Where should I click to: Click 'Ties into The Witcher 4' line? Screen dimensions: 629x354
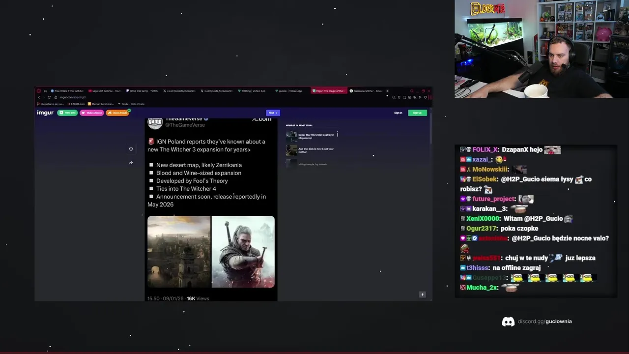[x=186, y=189]
